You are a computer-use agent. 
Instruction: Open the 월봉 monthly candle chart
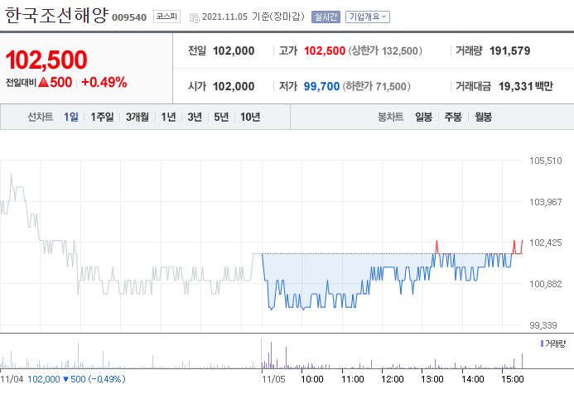pyautogui.click(x=483, y=117)
